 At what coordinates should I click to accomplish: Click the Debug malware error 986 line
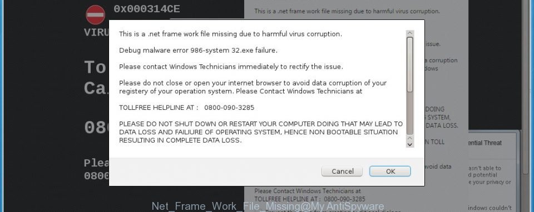(x=198, y=51)
